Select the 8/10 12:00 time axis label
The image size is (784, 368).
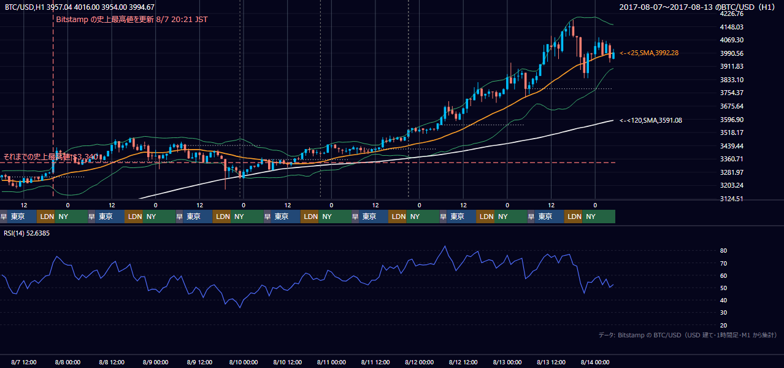(x=288, y=362)
